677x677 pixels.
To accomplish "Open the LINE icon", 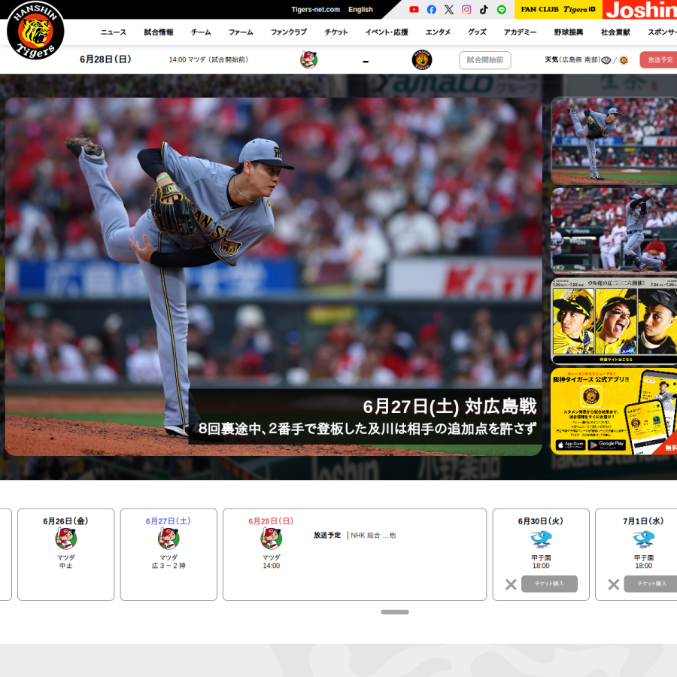I will tap(501, 10).
